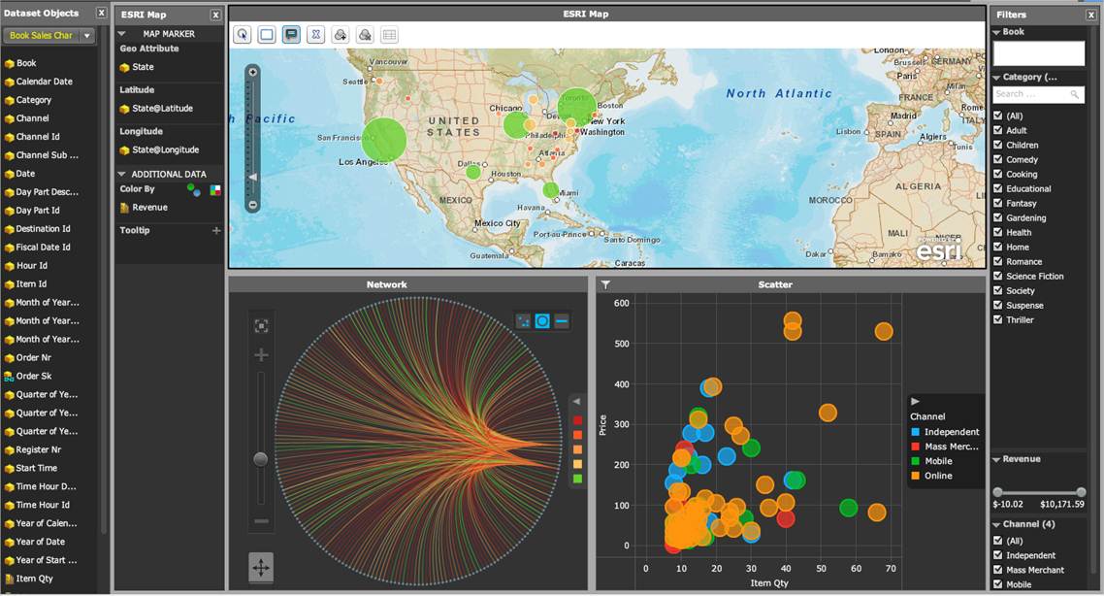The width and height of the screenshot is (1104, 596).
Task: Switch Network to force-directed scatter layout
Action: [x=523, y=321]
